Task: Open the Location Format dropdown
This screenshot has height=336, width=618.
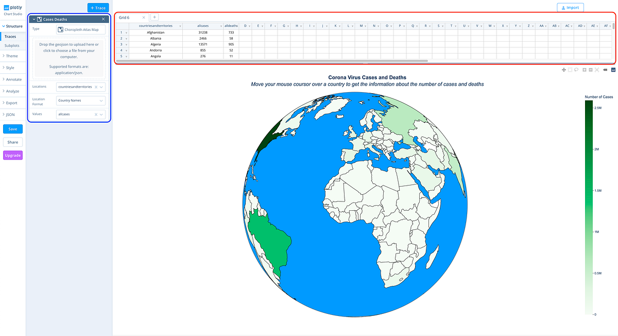Action: click(x=80, y=100)
